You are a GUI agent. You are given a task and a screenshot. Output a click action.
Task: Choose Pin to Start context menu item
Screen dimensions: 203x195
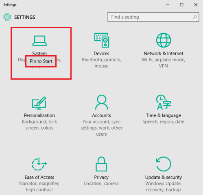point(41,61)
